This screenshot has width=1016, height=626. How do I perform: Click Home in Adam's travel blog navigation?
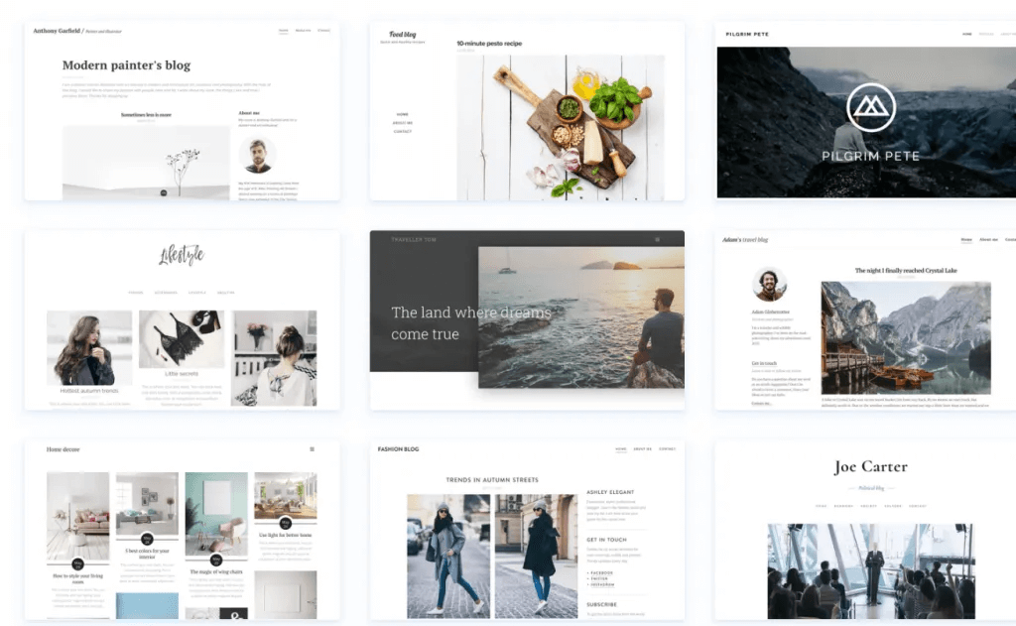point(966,240)
